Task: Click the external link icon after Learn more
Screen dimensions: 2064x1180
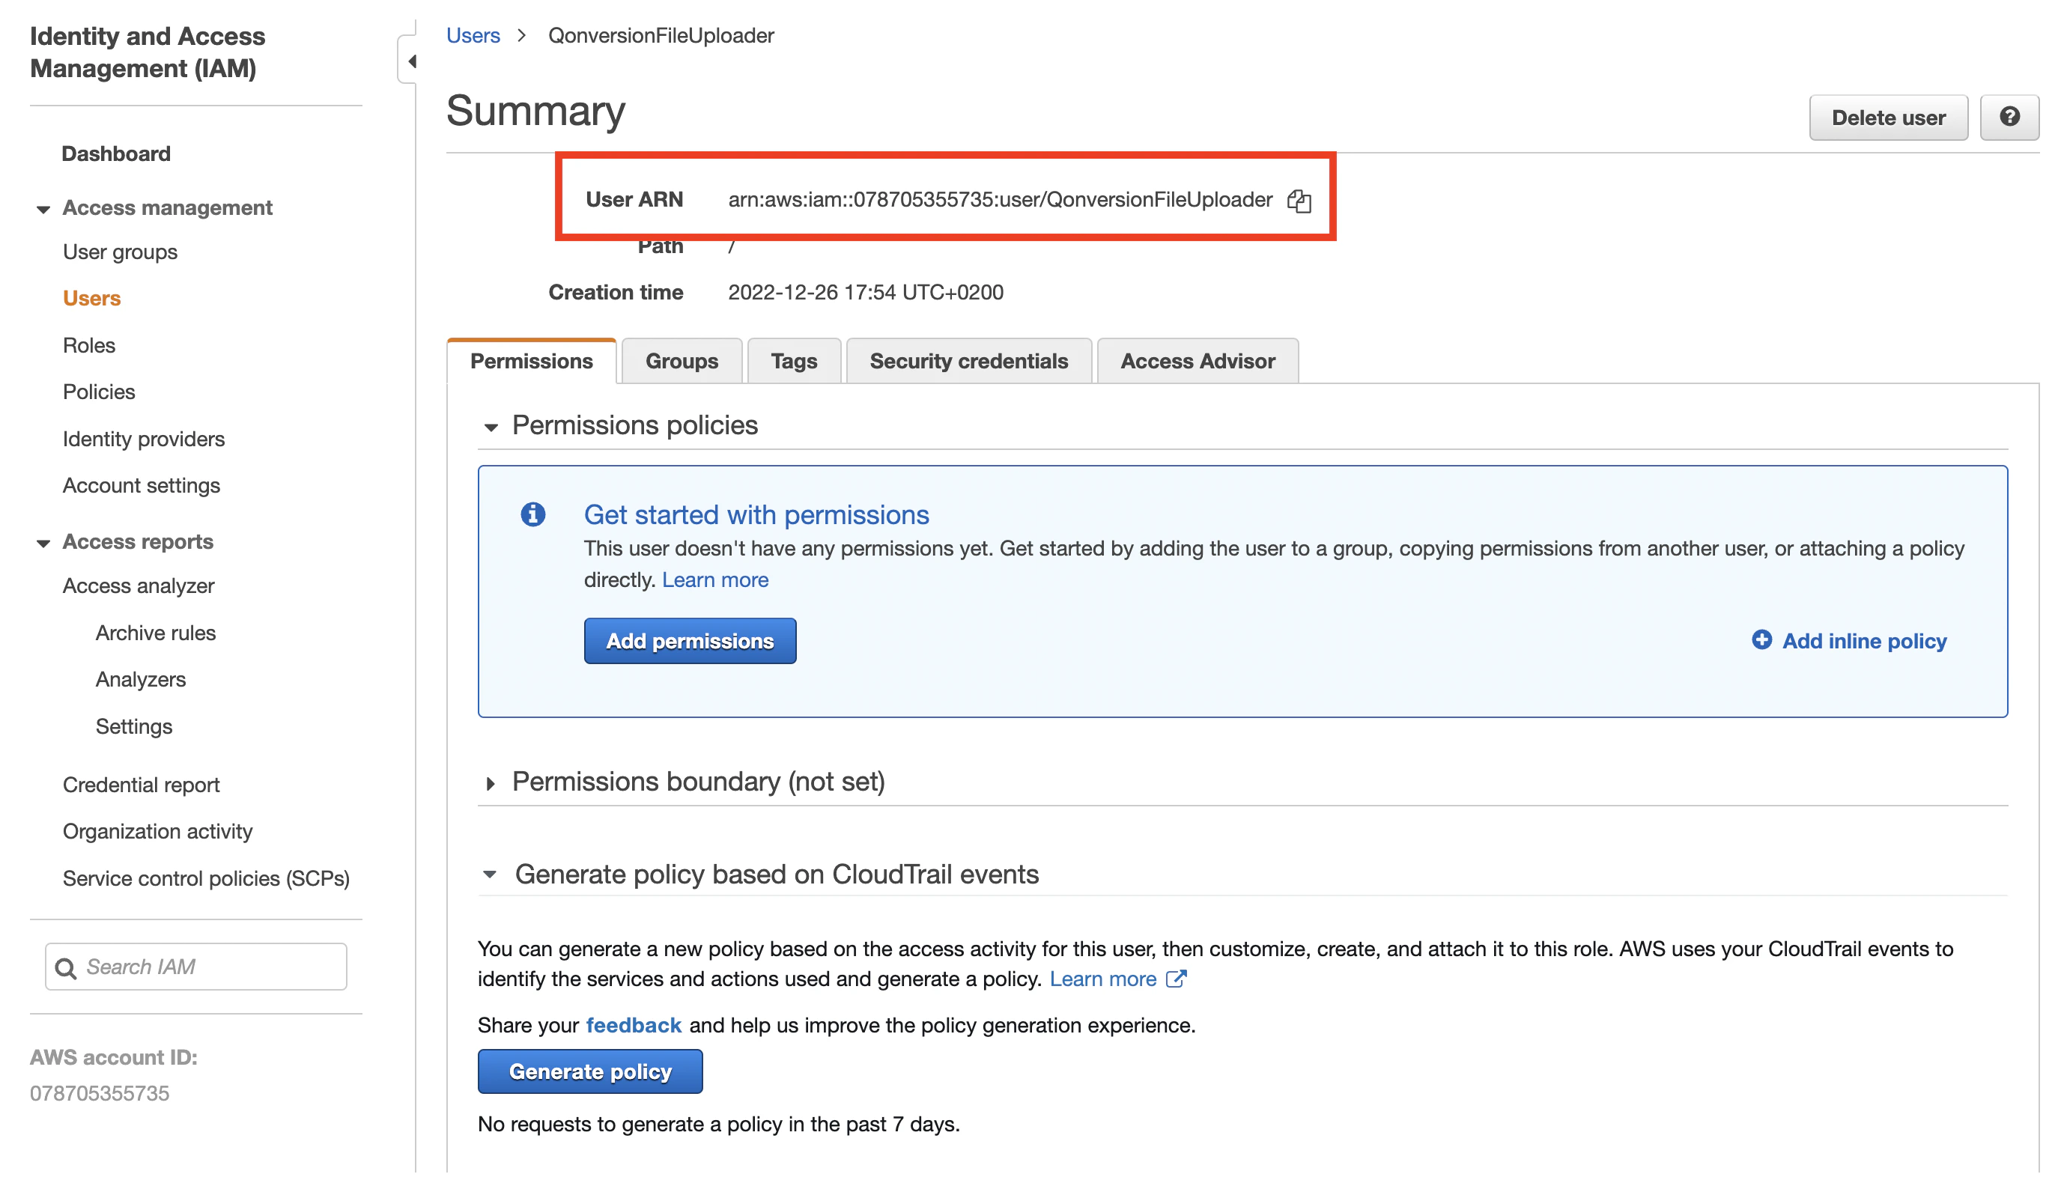Action: pos(1176,979)
